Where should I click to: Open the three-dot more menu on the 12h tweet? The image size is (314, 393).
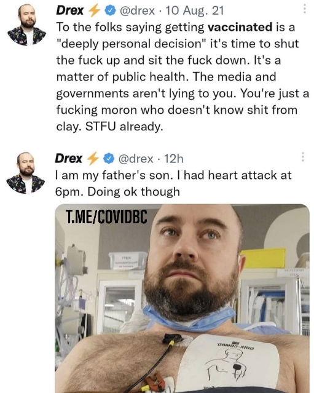coord(303,157)
